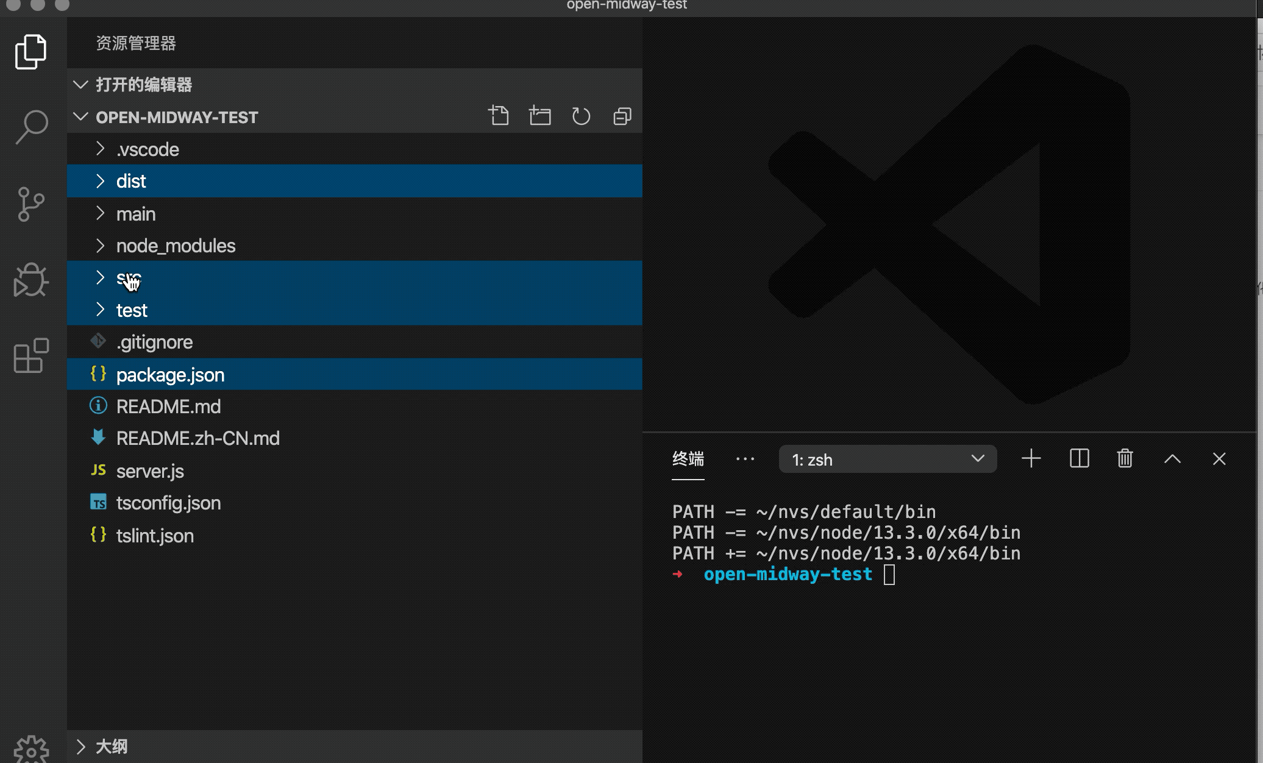1263x763 pixels.
Task: Click the test folder name
Action: (x=132, y=310)
